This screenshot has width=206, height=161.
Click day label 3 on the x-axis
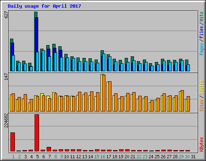coord(25,157)
